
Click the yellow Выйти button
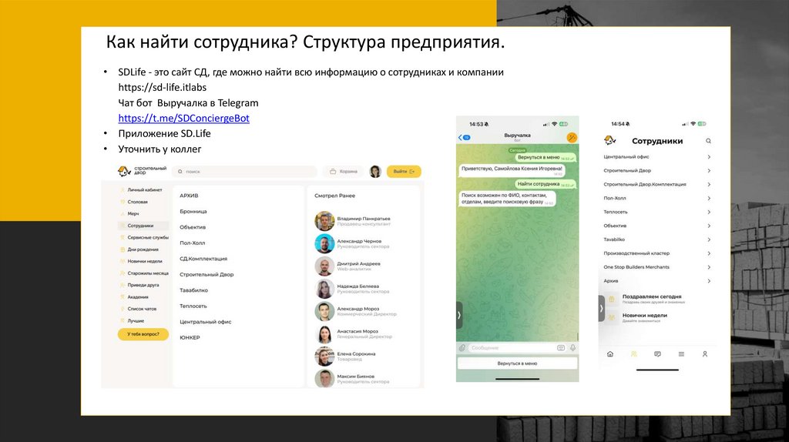tap(404, 172)
